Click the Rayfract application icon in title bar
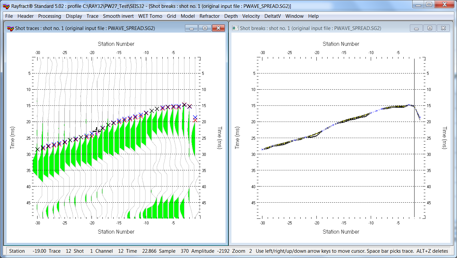The width and height of the screenshot is (457, 258). (6, 6)
